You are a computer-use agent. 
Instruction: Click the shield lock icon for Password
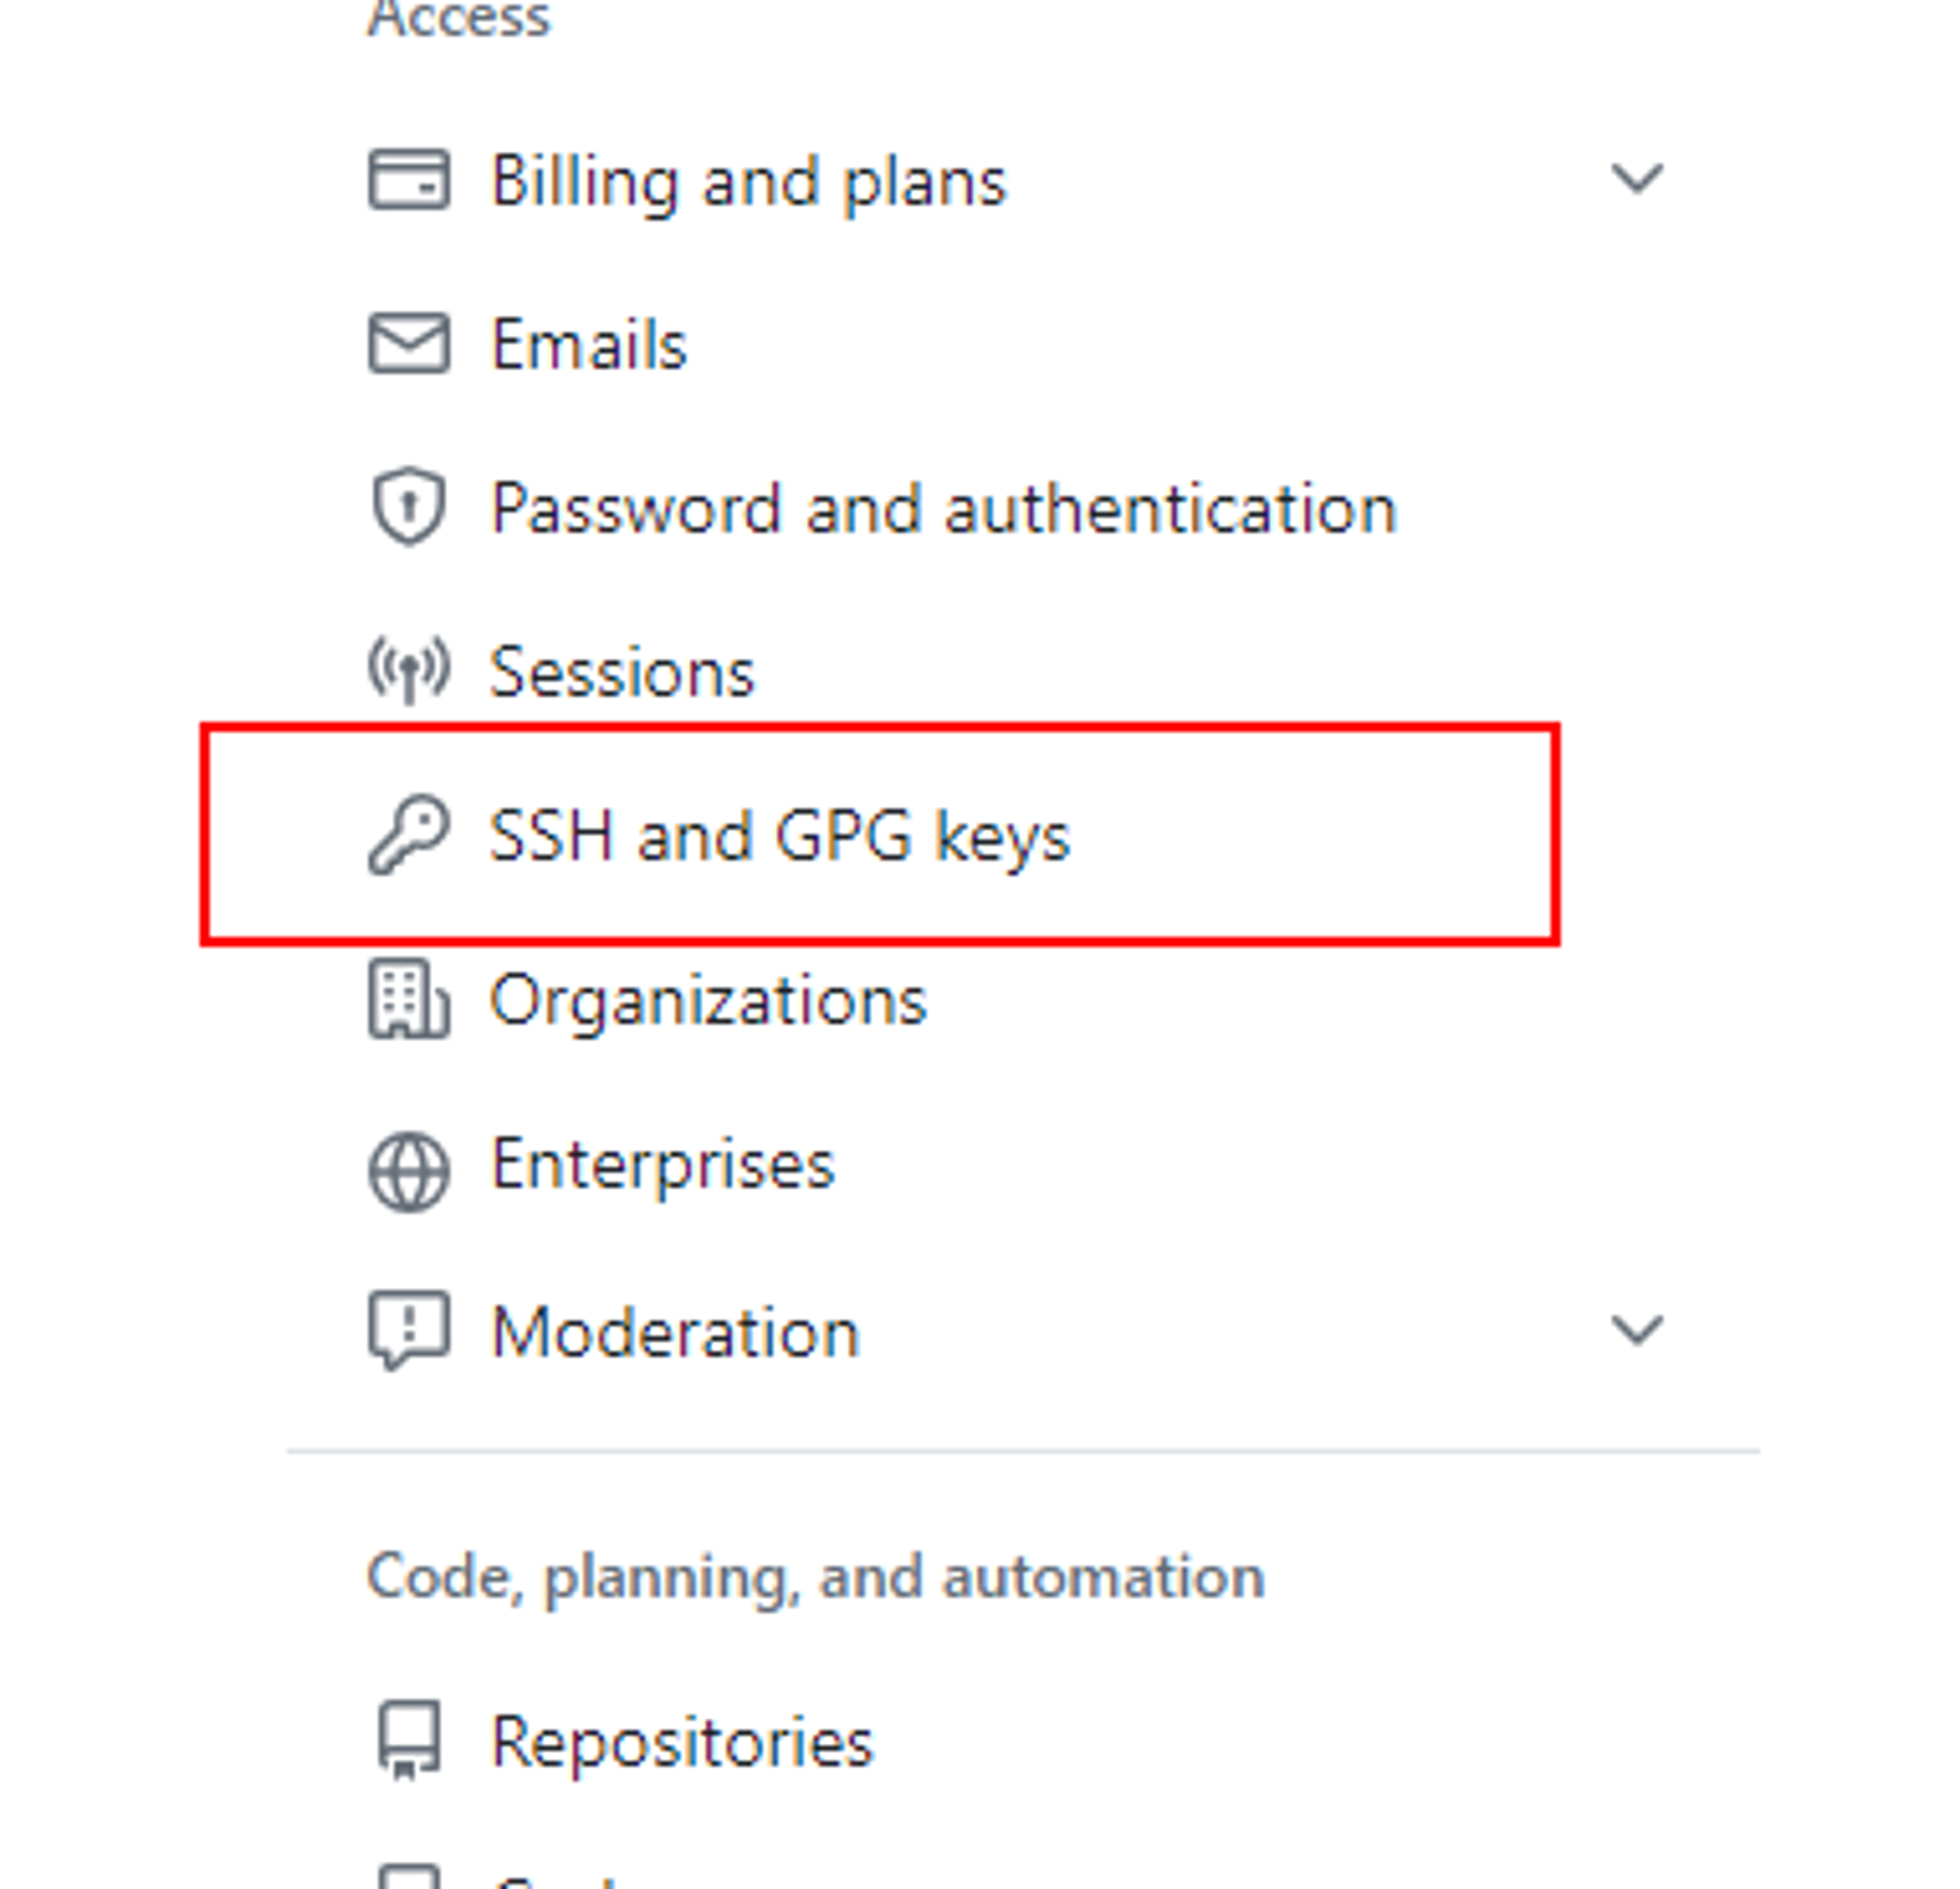coord(409,506)
